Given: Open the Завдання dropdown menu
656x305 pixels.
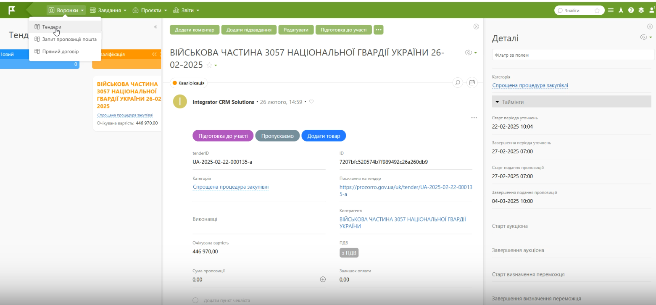Looking at the screenshot, I should coord(108,10).
